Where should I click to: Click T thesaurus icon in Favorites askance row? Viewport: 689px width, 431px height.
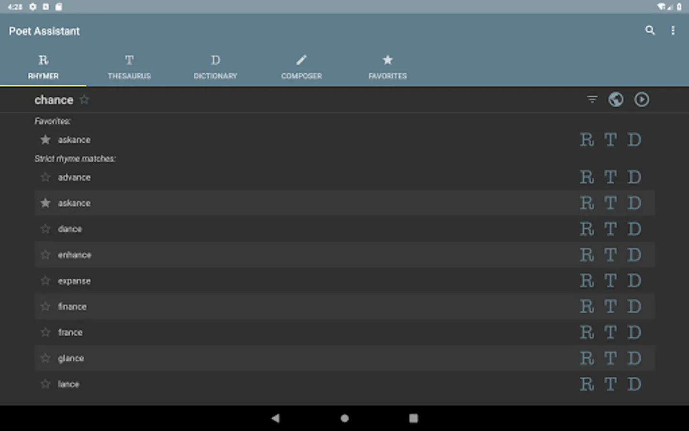point(611,140)
